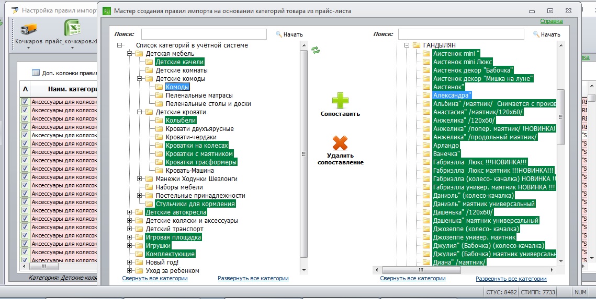This screenshot has width=596, height=299.
Task: Click the Кочкаров truck icon
Action: point(28,29)
